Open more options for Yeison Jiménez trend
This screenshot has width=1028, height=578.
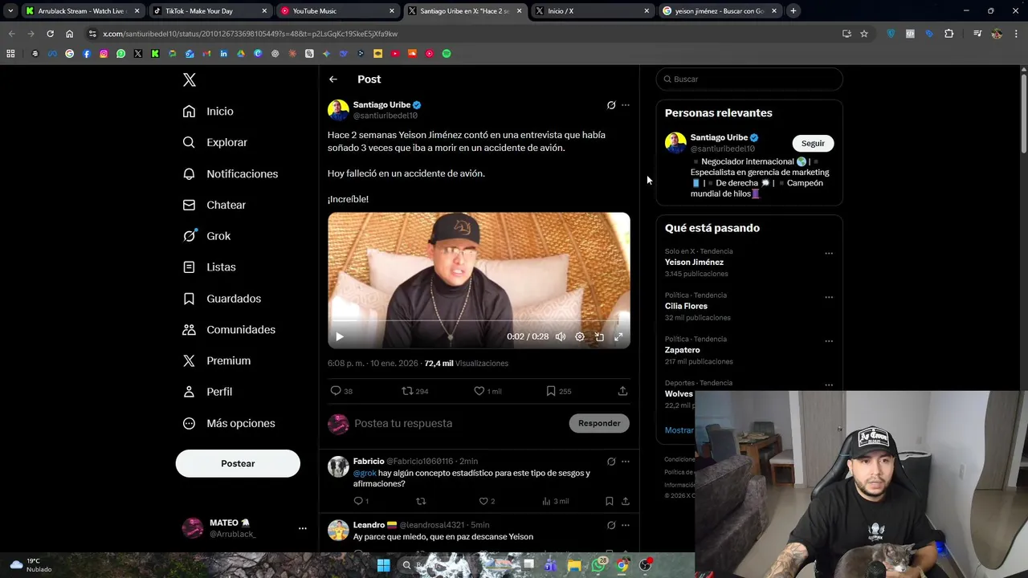click(829, 254)
